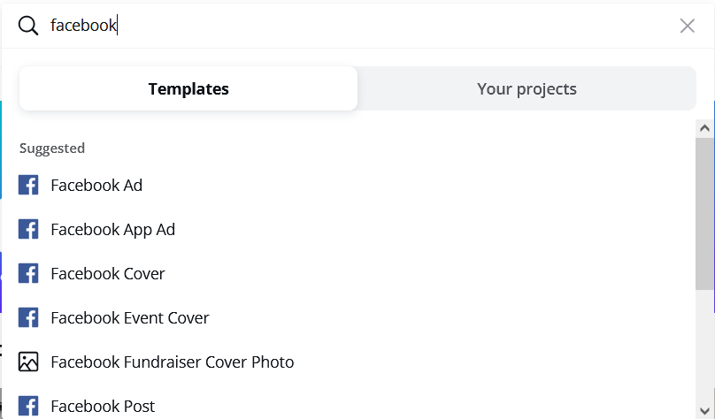Image resolution: width=715 pixels, height=419 pixels.
Task: Click the Facebook logo beside Facebook Event Cover
Action: pyautogui.click(x=28, y=317)
